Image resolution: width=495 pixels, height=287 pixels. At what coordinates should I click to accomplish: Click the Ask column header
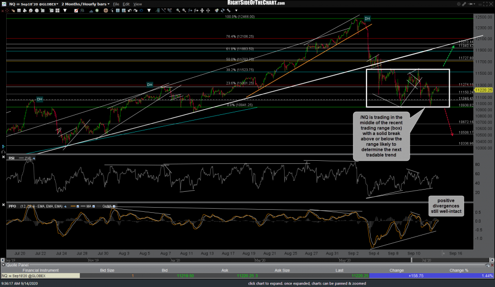225,271
